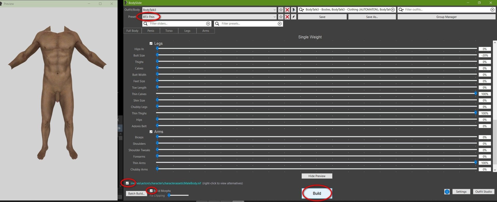Image resolution: width=497 pixels, height=202 pixels.
Task: Open the blue info icon
Action: (x=447, y=192)
